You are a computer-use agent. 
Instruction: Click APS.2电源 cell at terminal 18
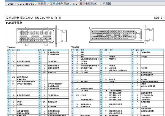coord(84,91)
